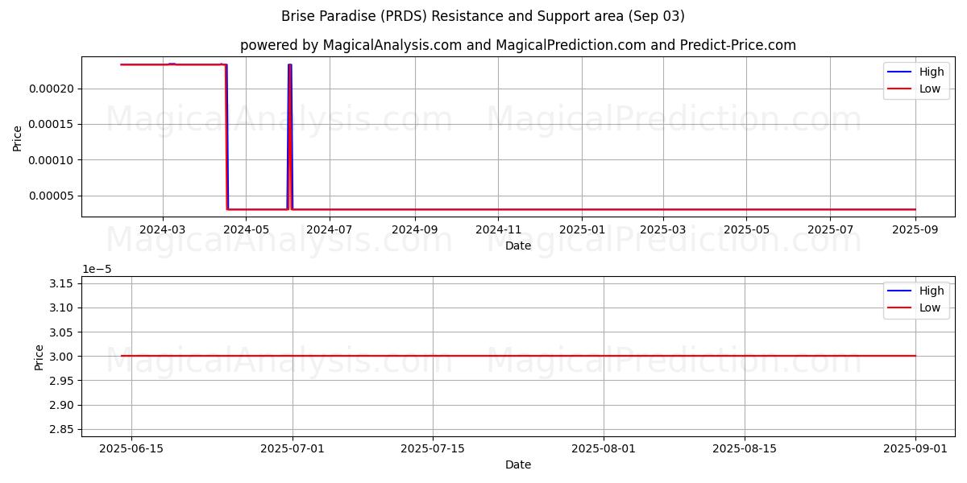
Task: Click the '2025-08-01' x-axis tick label
Action: [x=604, y=448]
